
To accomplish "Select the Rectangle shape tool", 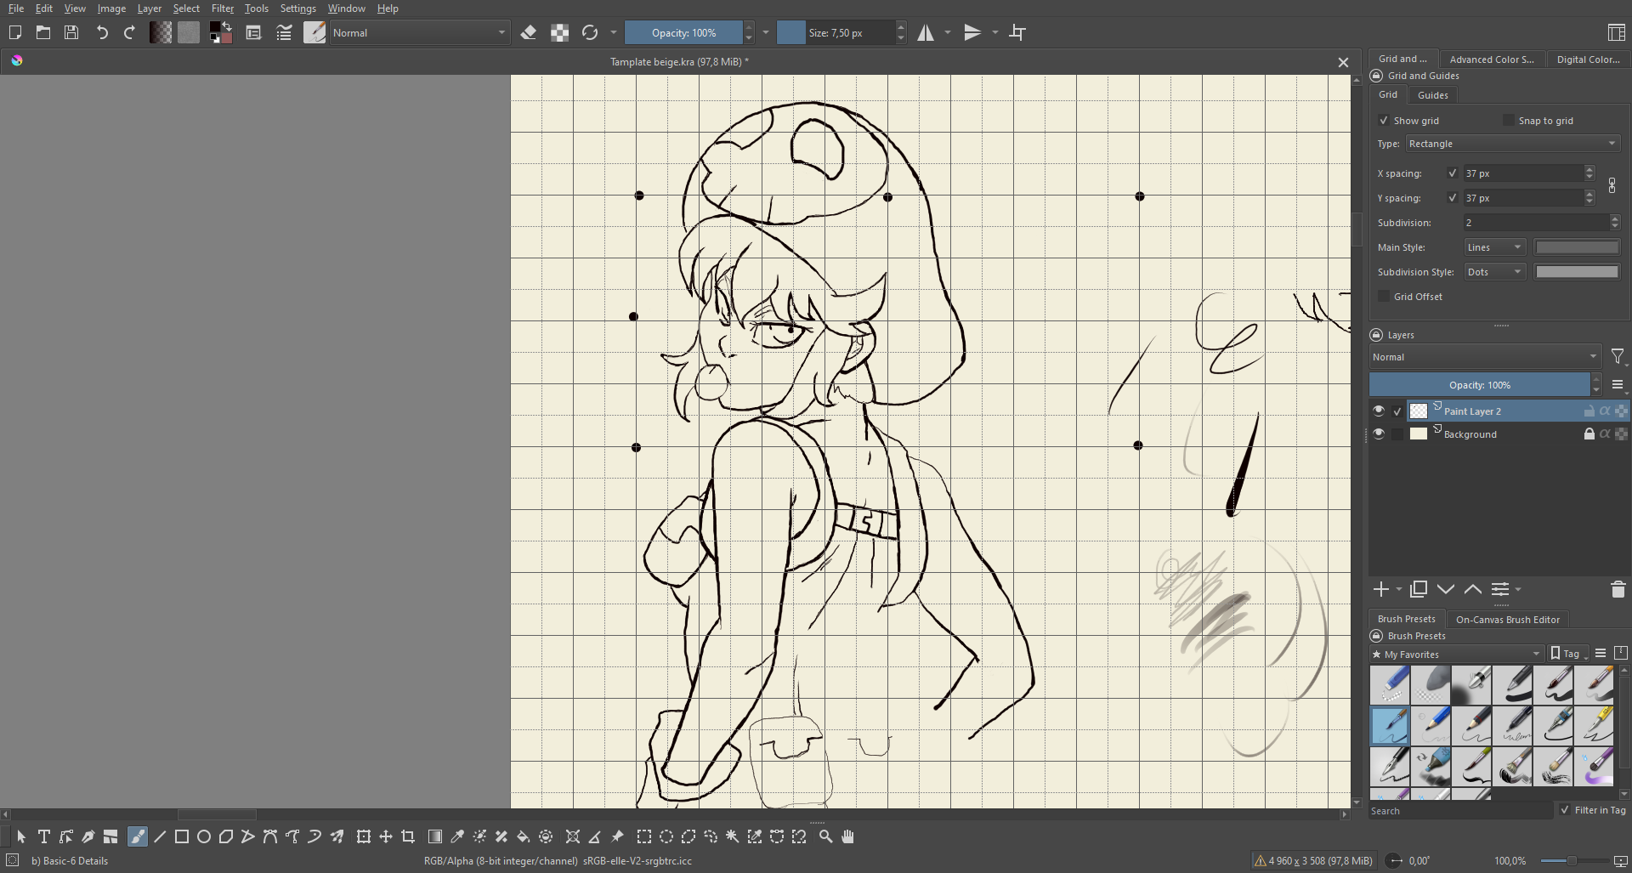I will [x=182, y=836].
